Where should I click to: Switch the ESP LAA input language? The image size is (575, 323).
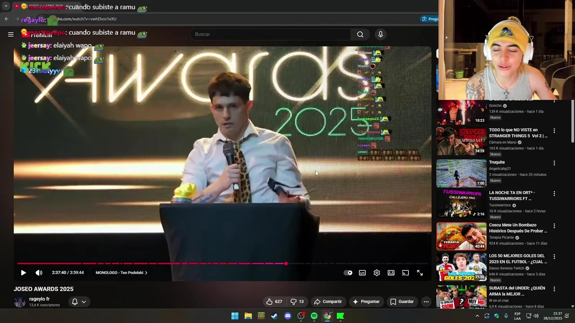pos(517,316)
